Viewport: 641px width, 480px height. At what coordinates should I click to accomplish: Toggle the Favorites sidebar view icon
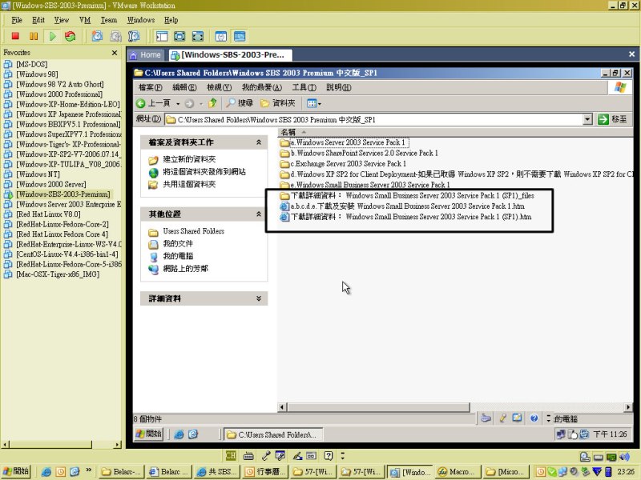[162, 36]
